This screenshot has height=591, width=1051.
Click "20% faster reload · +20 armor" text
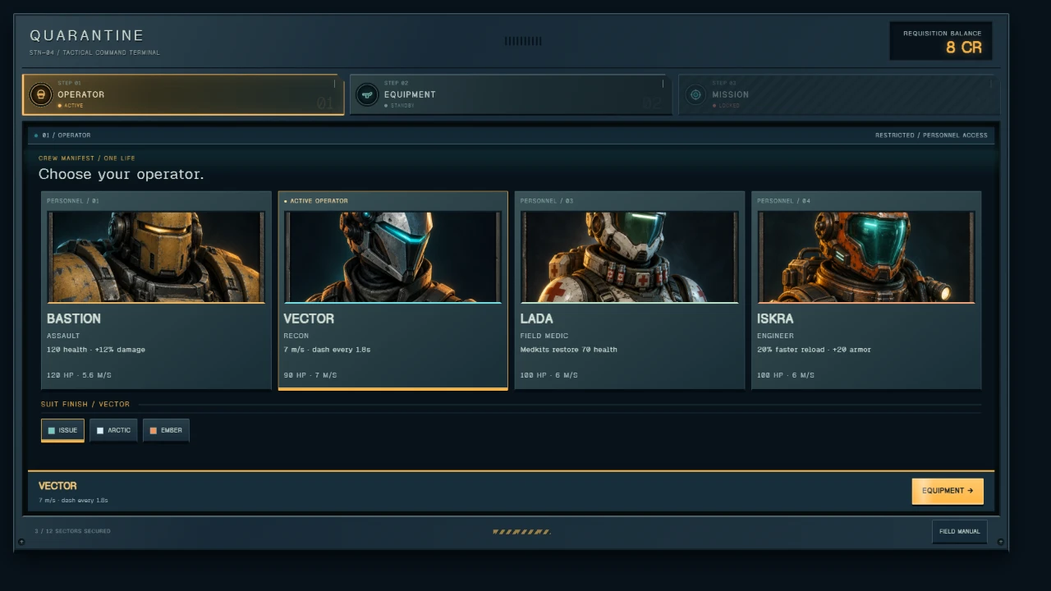tap(815, 350)
